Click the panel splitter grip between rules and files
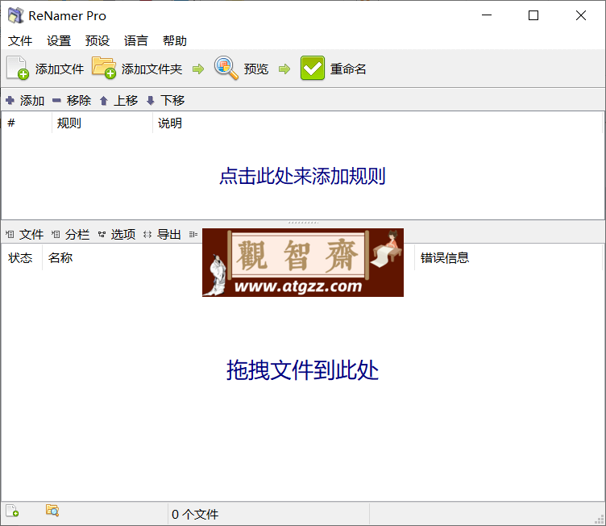This screenshot has height=526, width=606. 303,223
